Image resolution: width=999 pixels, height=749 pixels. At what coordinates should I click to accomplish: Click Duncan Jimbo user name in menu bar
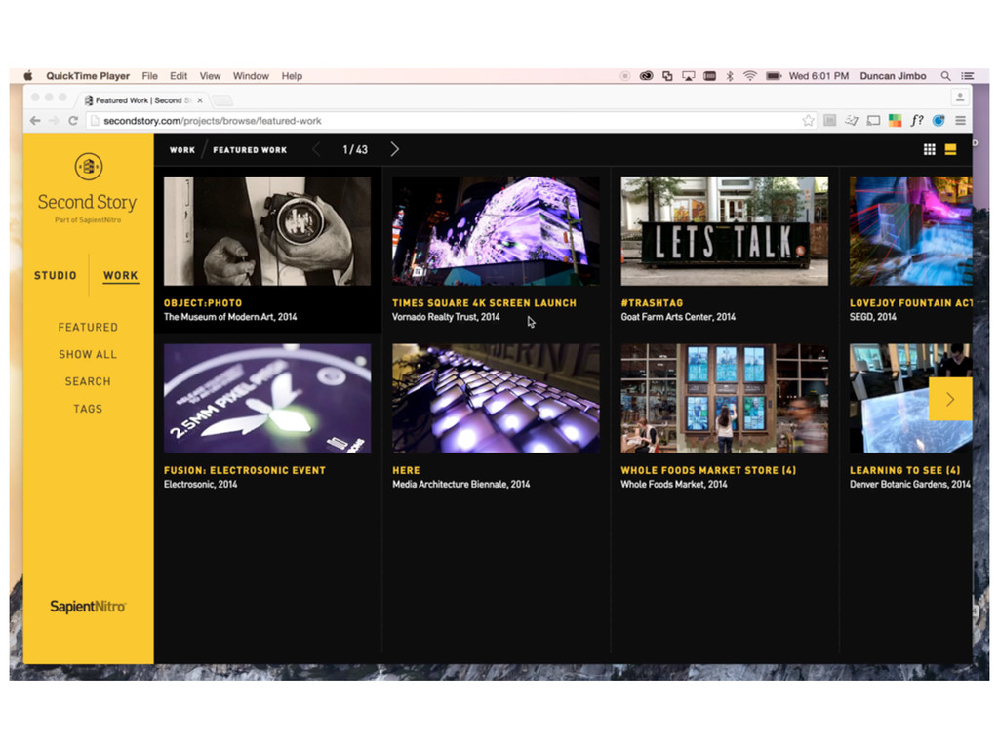click(x=893, y=76)
